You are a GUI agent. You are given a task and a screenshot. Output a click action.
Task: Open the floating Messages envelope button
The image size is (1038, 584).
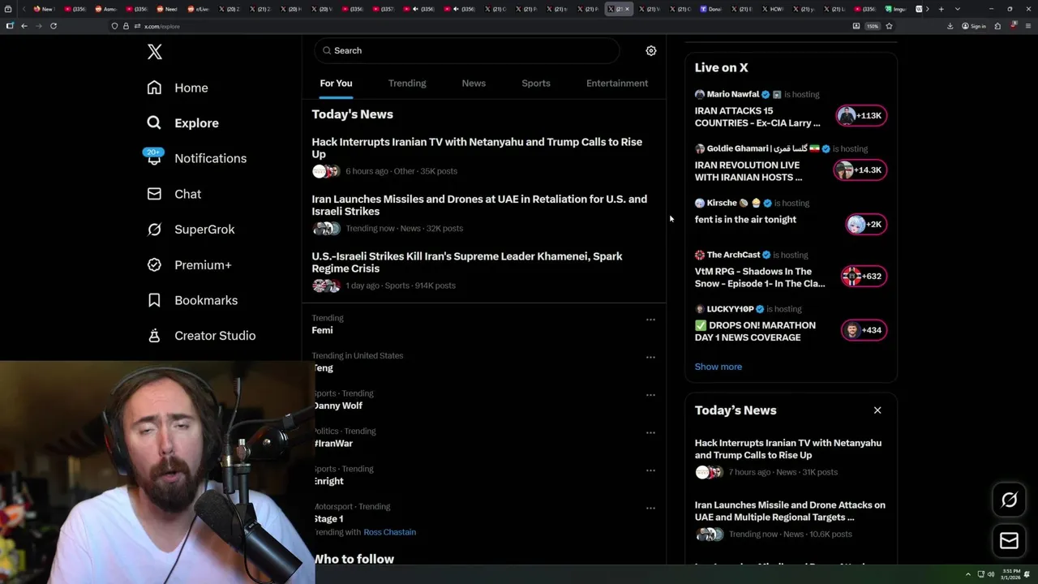pos(1009,540)
